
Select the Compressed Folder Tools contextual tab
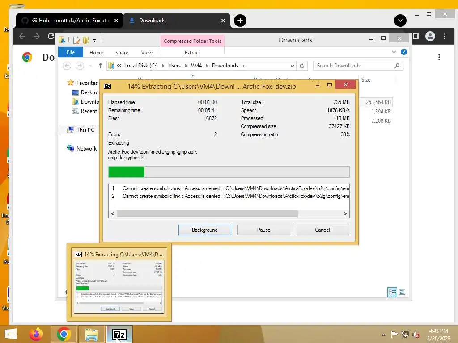coord(192,41)
